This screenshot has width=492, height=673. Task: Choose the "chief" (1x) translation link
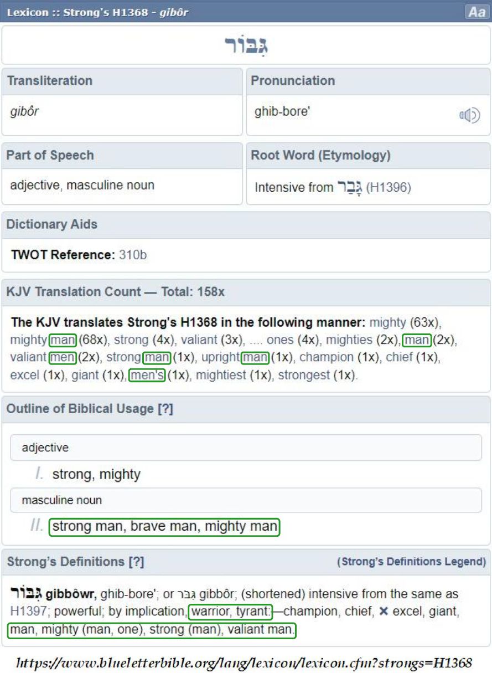399,357
